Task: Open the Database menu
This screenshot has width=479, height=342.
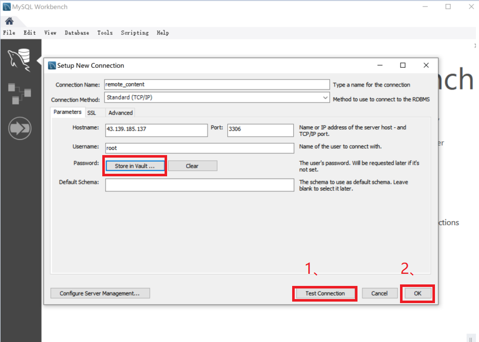Action: [x=76, y=33]
